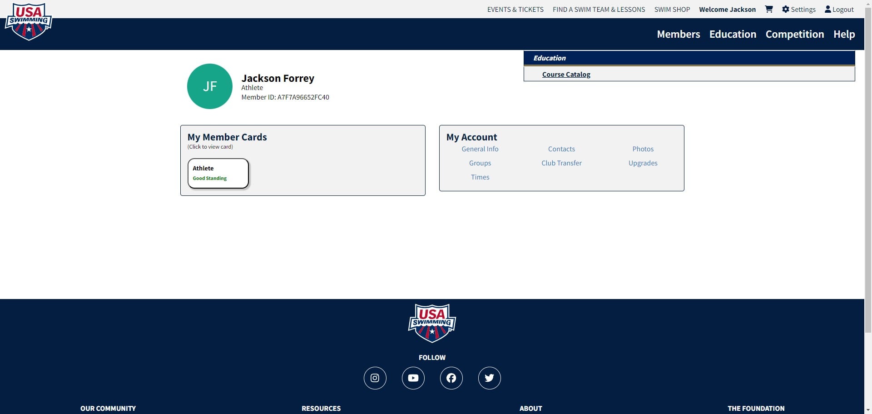Viewport: 872px width, 414px height.
Task: Go to Club Transfer link
Action: pyautogui.click(x=561, y=163)
